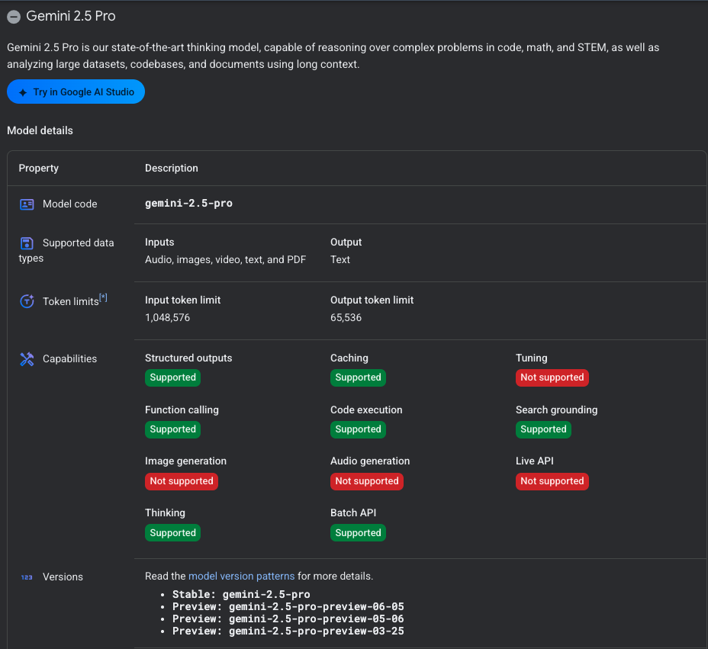Click the Live API label
This screenshot has height=649, width=708.
point(535,461)
